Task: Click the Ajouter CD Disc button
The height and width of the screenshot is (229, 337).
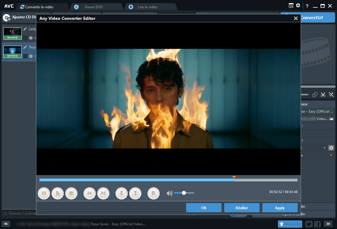Action: click(x=19, y=17)
